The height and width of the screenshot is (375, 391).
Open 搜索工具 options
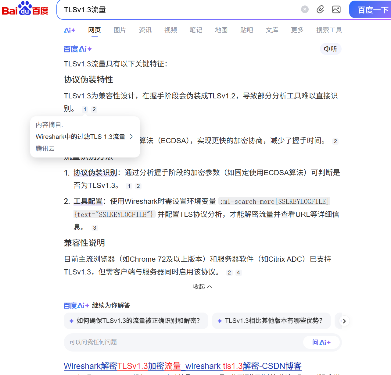tap(329, 30)
